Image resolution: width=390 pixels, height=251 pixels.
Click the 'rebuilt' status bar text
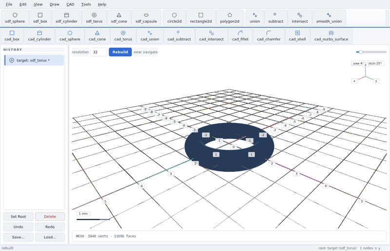[7, 248]
